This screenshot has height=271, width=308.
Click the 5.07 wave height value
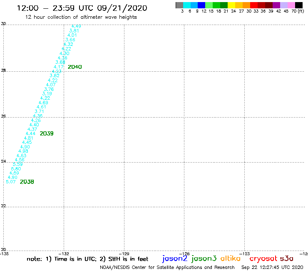[x=10, y=182]
